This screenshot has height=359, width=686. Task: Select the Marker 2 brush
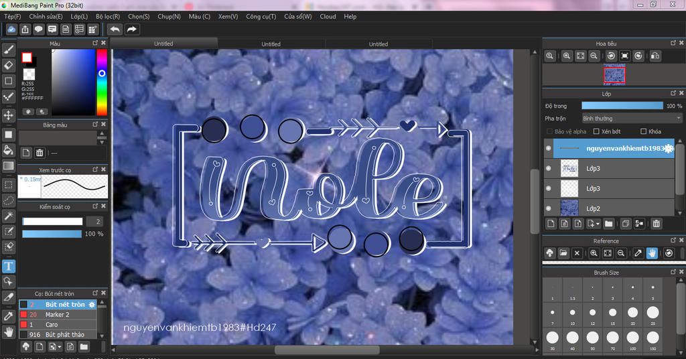(x=57, y=315)
